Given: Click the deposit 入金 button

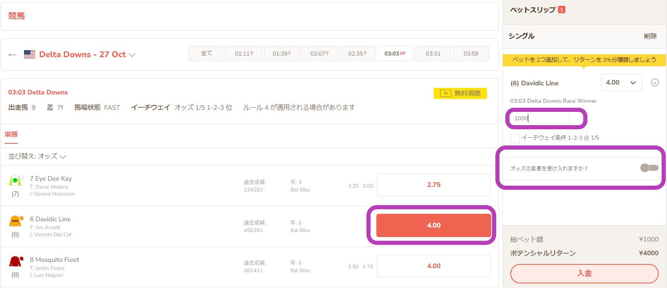Looking at the screenshot, I should click(585, 273).
